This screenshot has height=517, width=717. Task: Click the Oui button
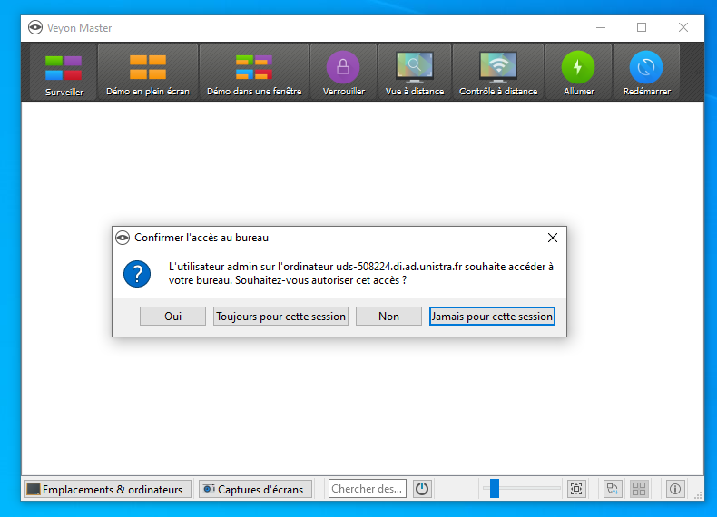pos(172,317)
